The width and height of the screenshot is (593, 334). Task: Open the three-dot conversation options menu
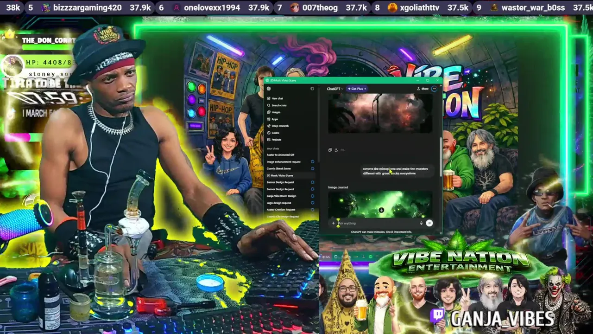[x=434, y=89]
